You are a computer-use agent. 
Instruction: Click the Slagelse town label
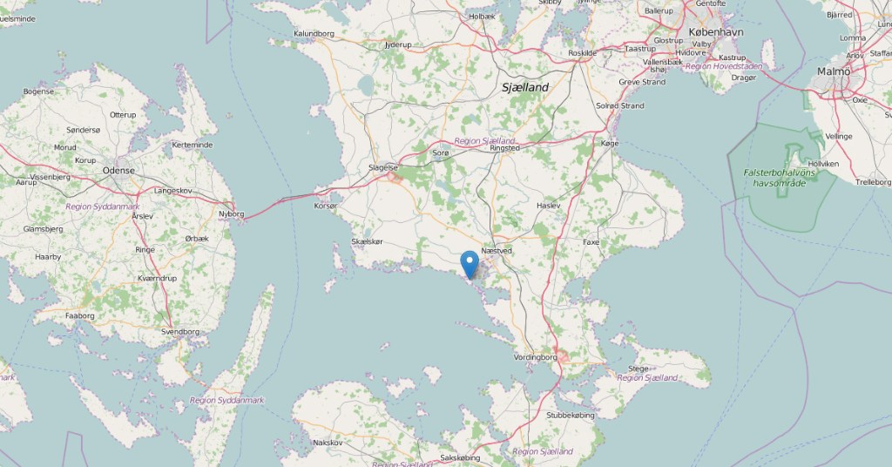(383, 167)
